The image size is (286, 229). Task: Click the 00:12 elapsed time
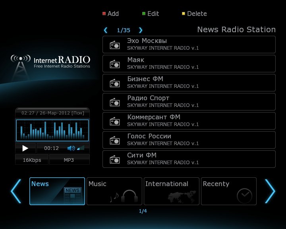tap(51, 148)
